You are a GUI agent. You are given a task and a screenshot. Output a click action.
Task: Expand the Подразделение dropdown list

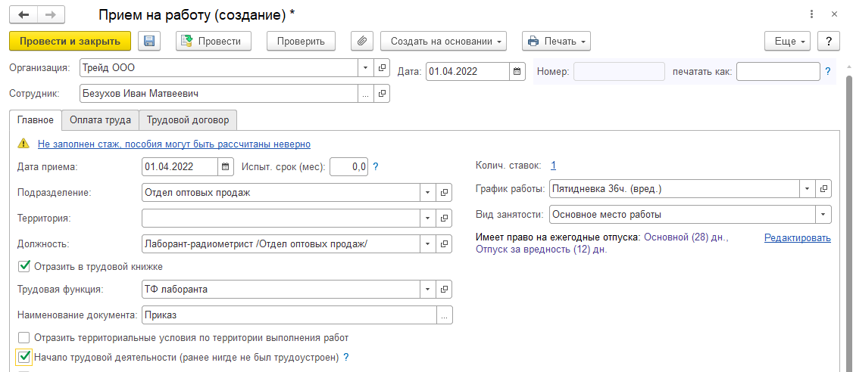click(x=428, y=193)
